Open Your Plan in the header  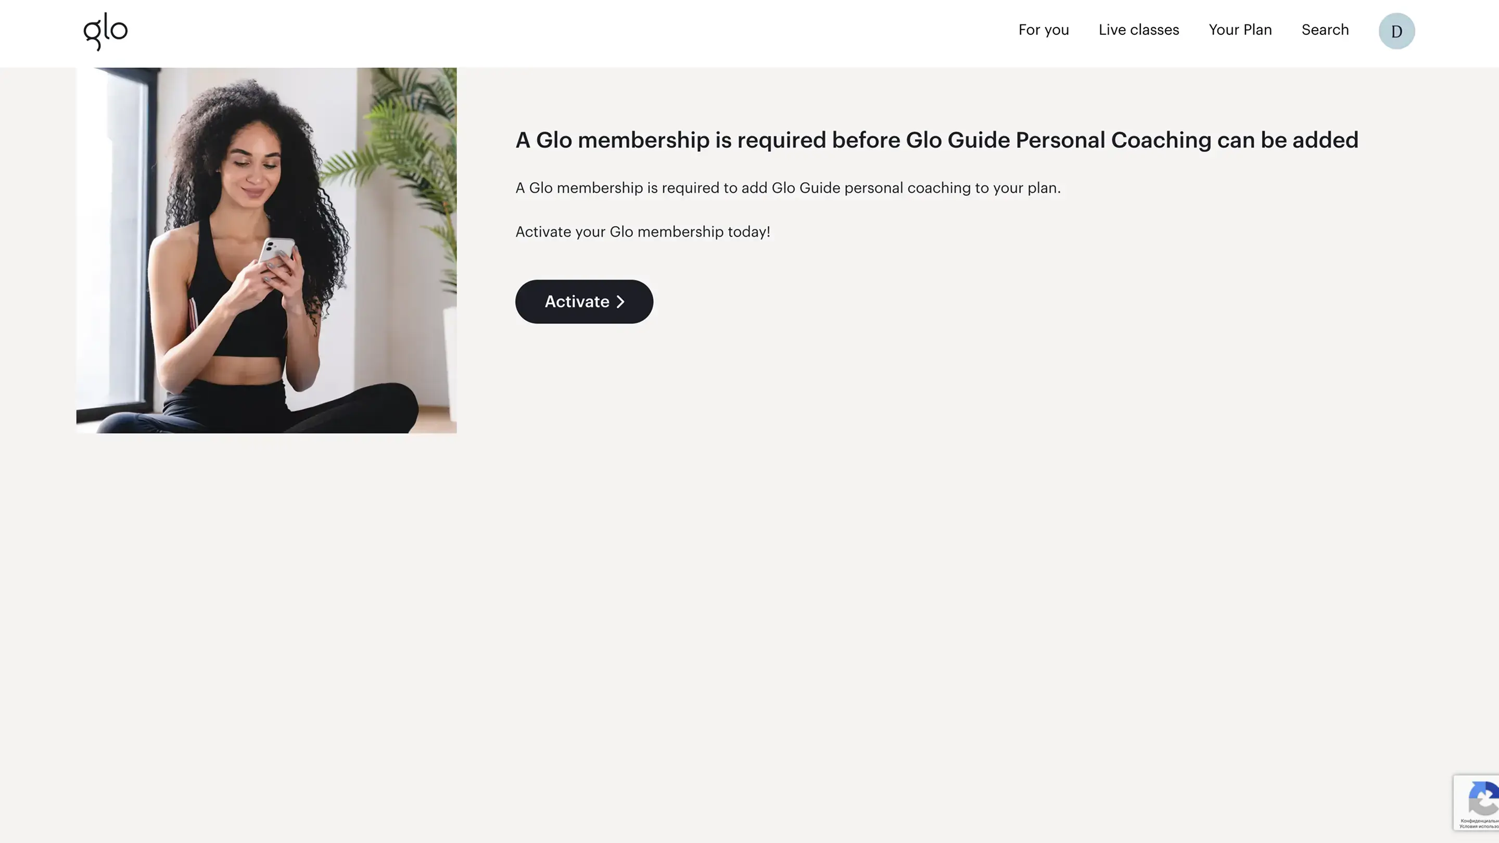(1240, 30)
